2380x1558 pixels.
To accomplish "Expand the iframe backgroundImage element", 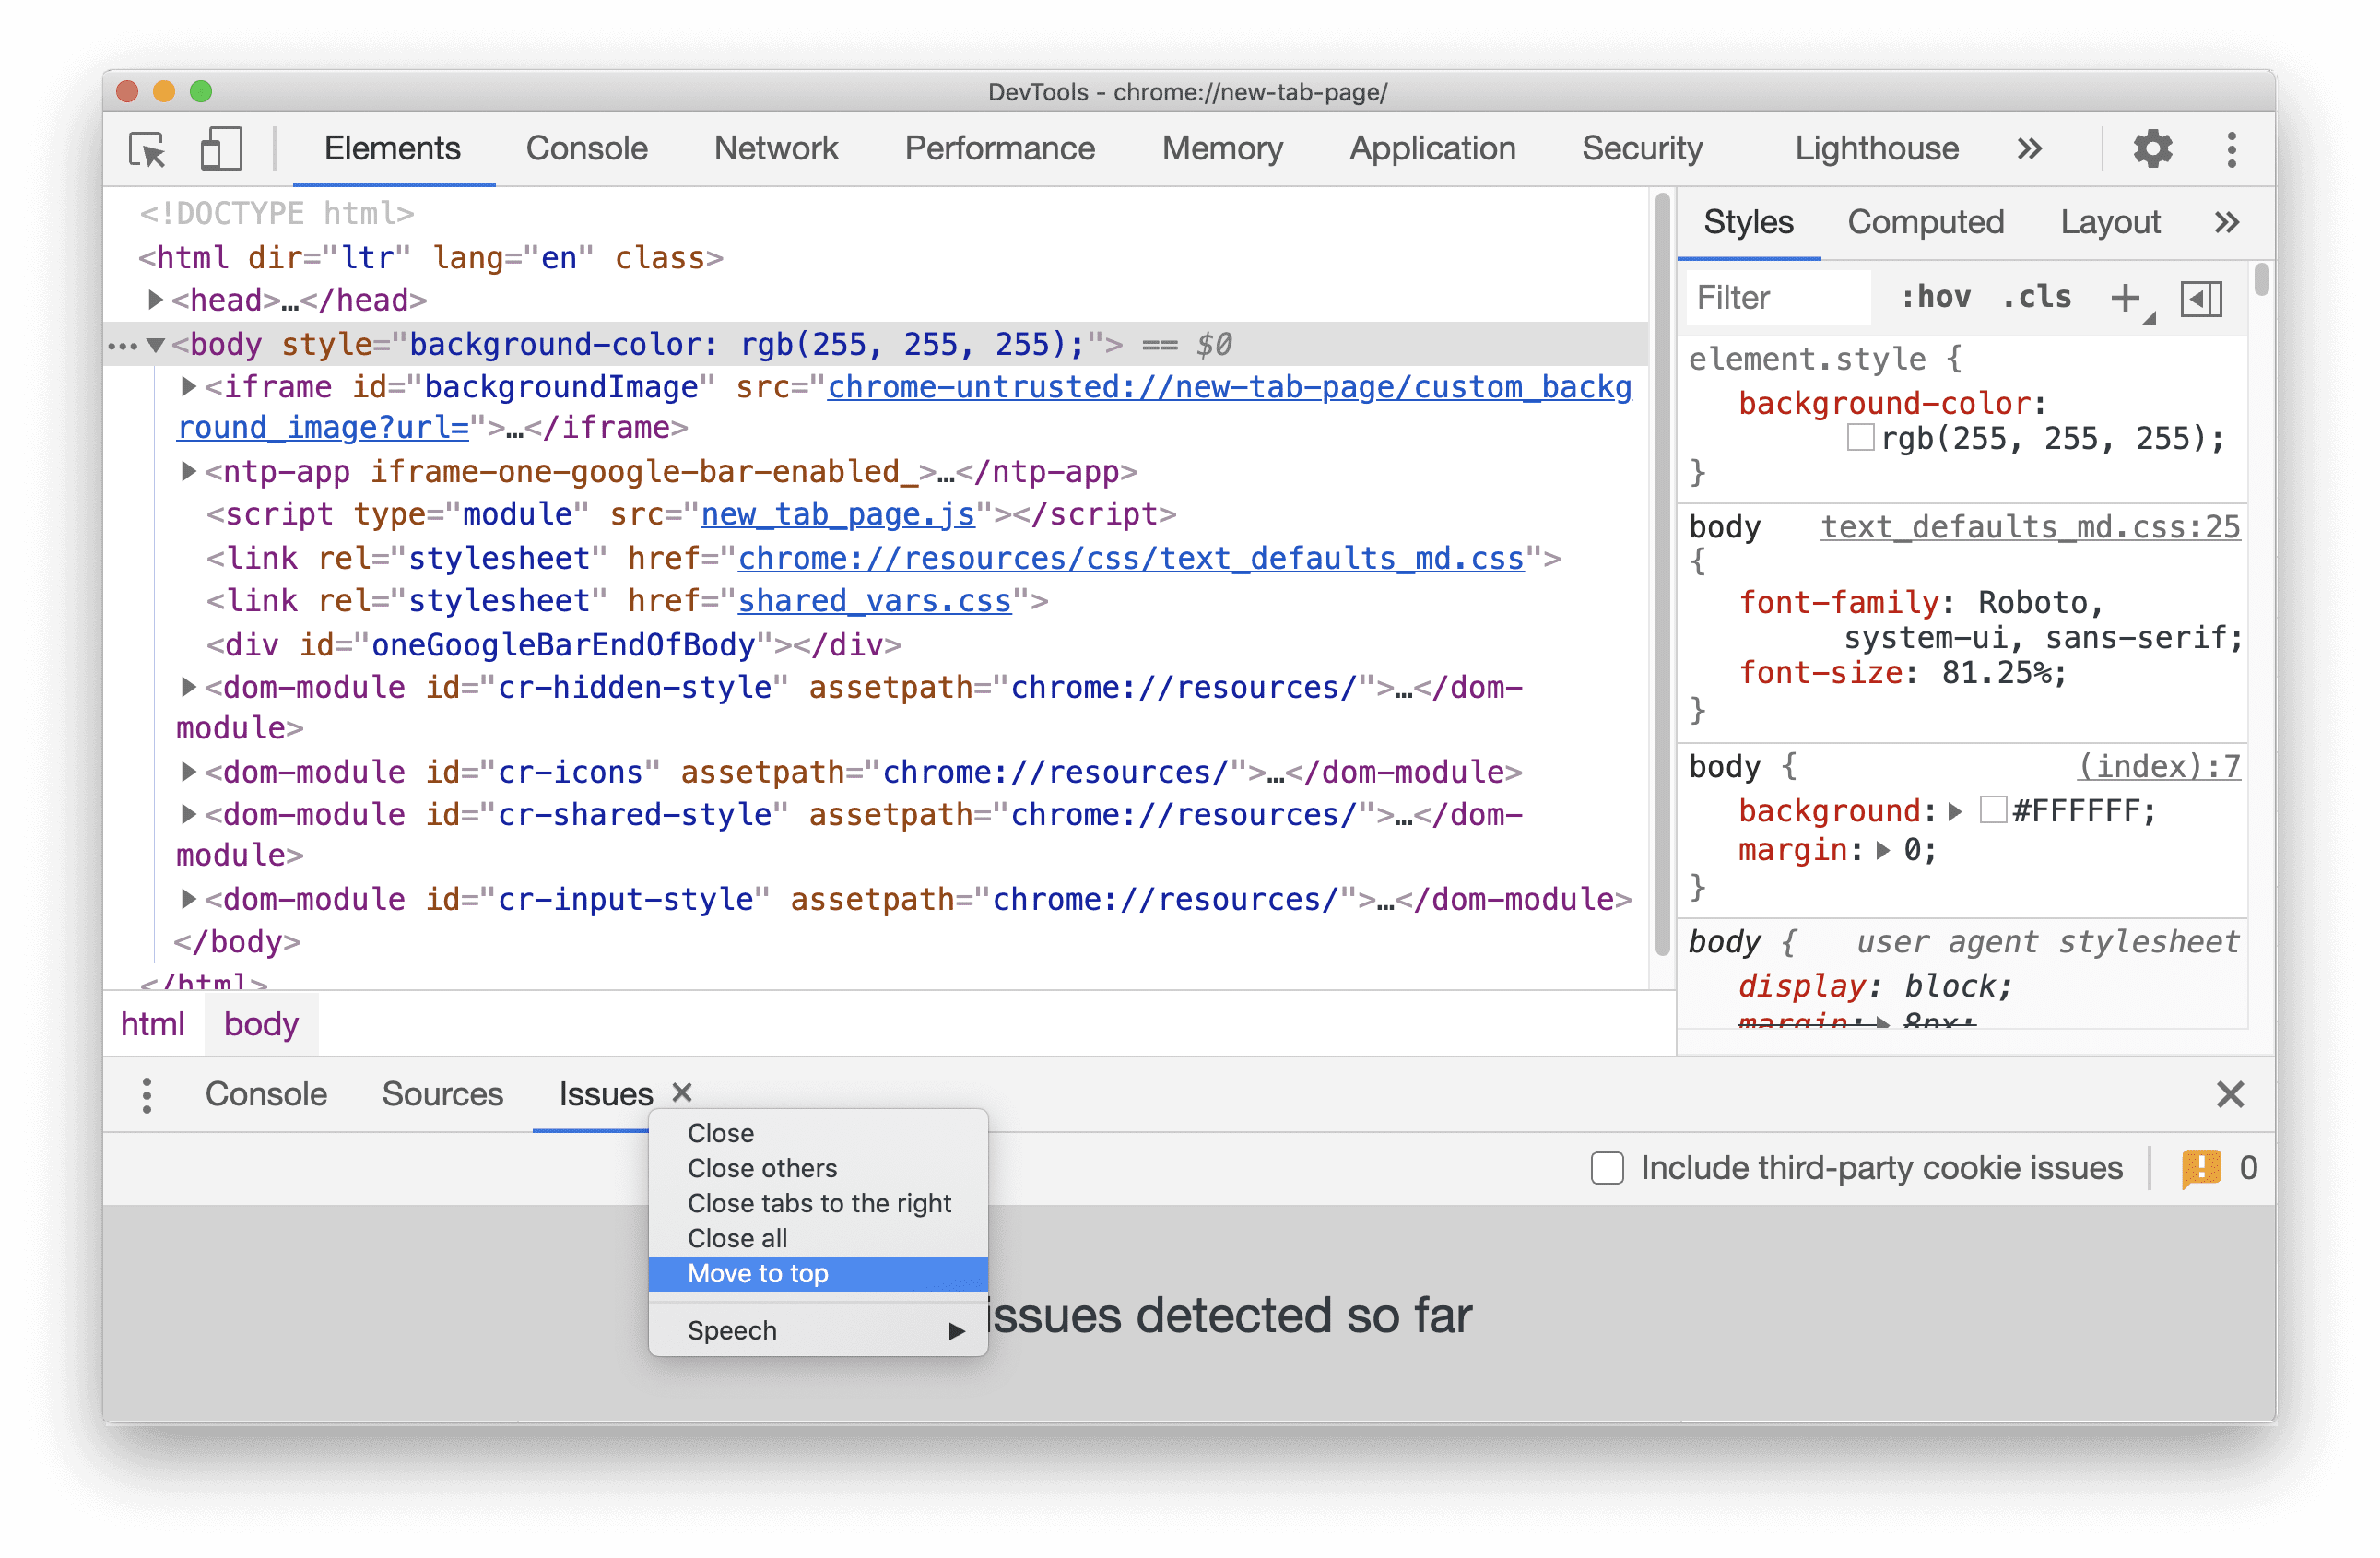I will 190,386.
